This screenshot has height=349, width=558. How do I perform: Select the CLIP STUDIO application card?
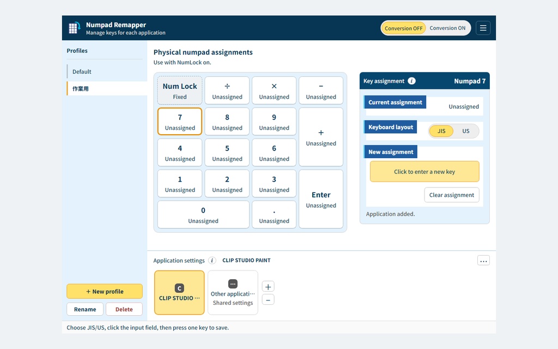[x=179, y=292]
